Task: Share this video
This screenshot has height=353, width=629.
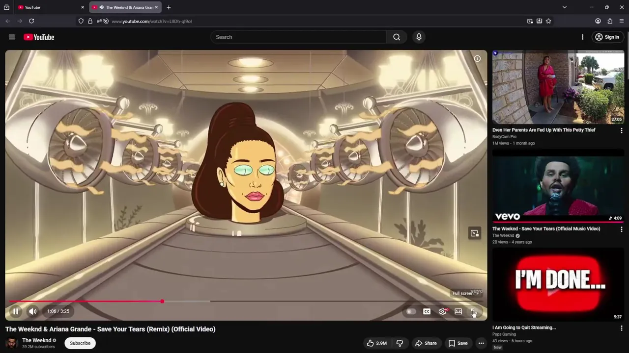Action: pos(426,343)
